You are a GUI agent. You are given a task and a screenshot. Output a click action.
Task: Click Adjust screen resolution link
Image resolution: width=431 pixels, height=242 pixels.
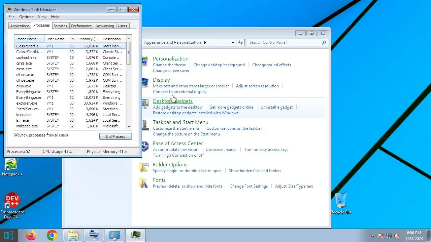pos(257,86)
